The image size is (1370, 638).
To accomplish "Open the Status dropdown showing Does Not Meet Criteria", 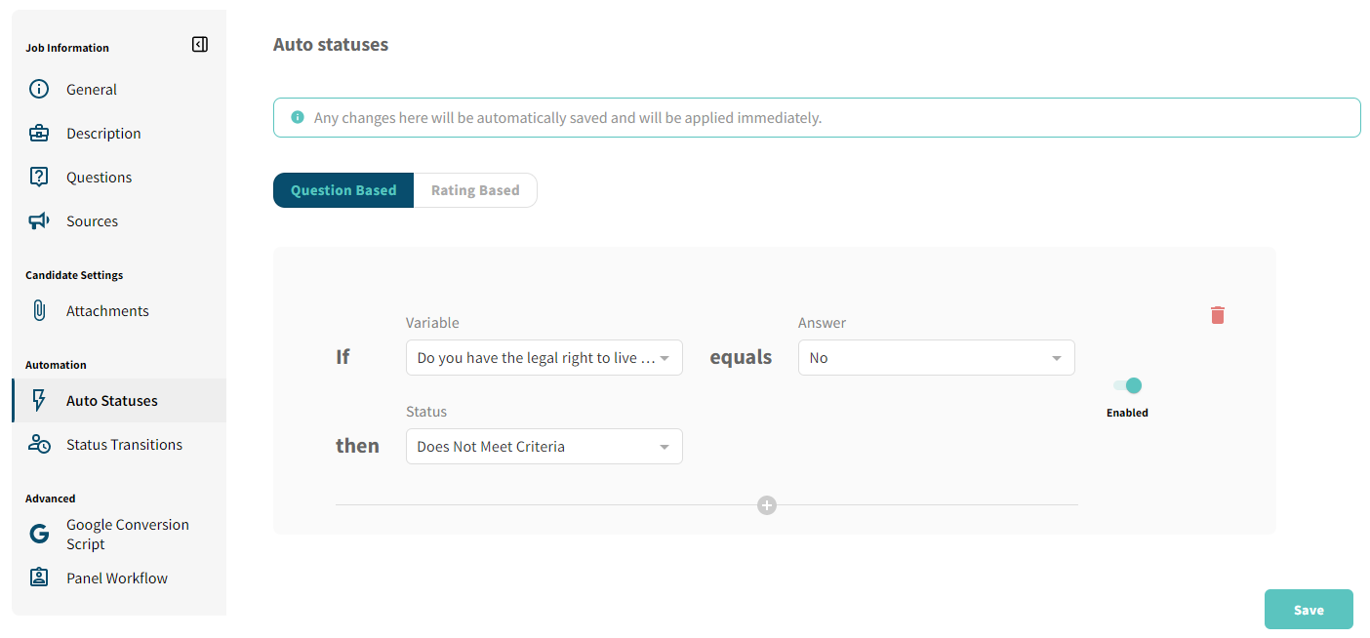I will coord(544,446).
